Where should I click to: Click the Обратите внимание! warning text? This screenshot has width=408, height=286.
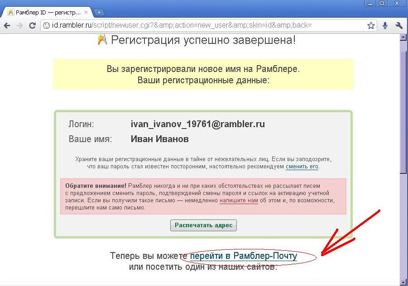(x=96, y=186)
